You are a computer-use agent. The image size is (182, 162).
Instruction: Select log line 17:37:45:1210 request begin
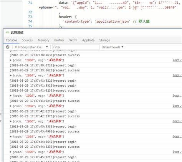43,157
